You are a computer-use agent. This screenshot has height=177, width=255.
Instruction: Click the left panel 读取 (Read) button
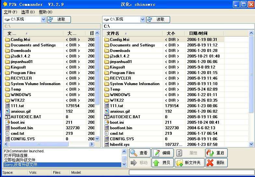[x=59, y=19]
